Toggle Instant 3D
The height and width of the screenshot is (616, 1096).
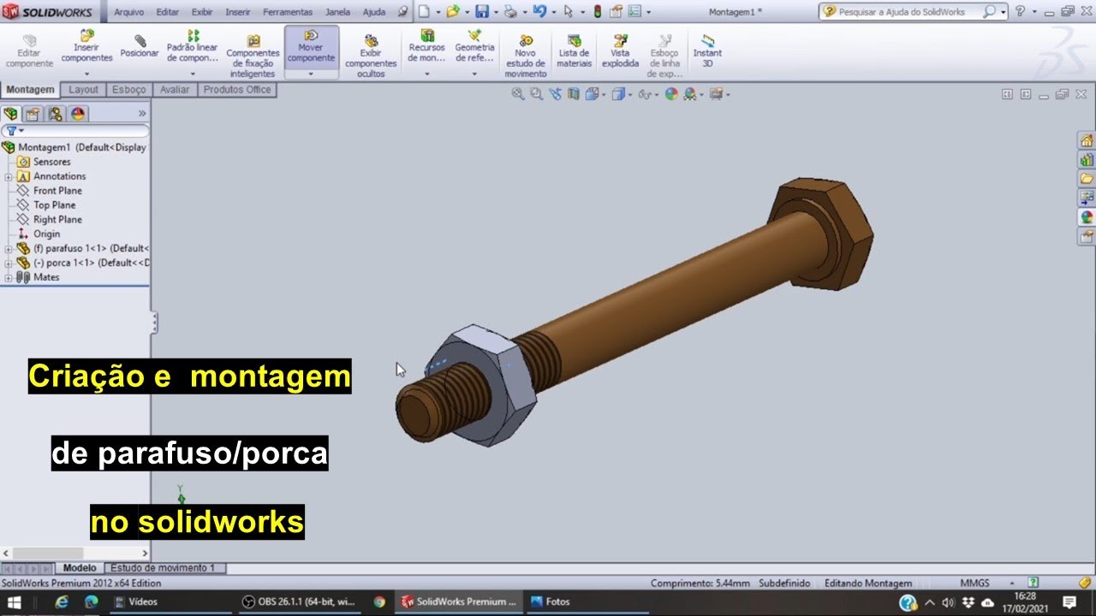[x=707, y=51]
